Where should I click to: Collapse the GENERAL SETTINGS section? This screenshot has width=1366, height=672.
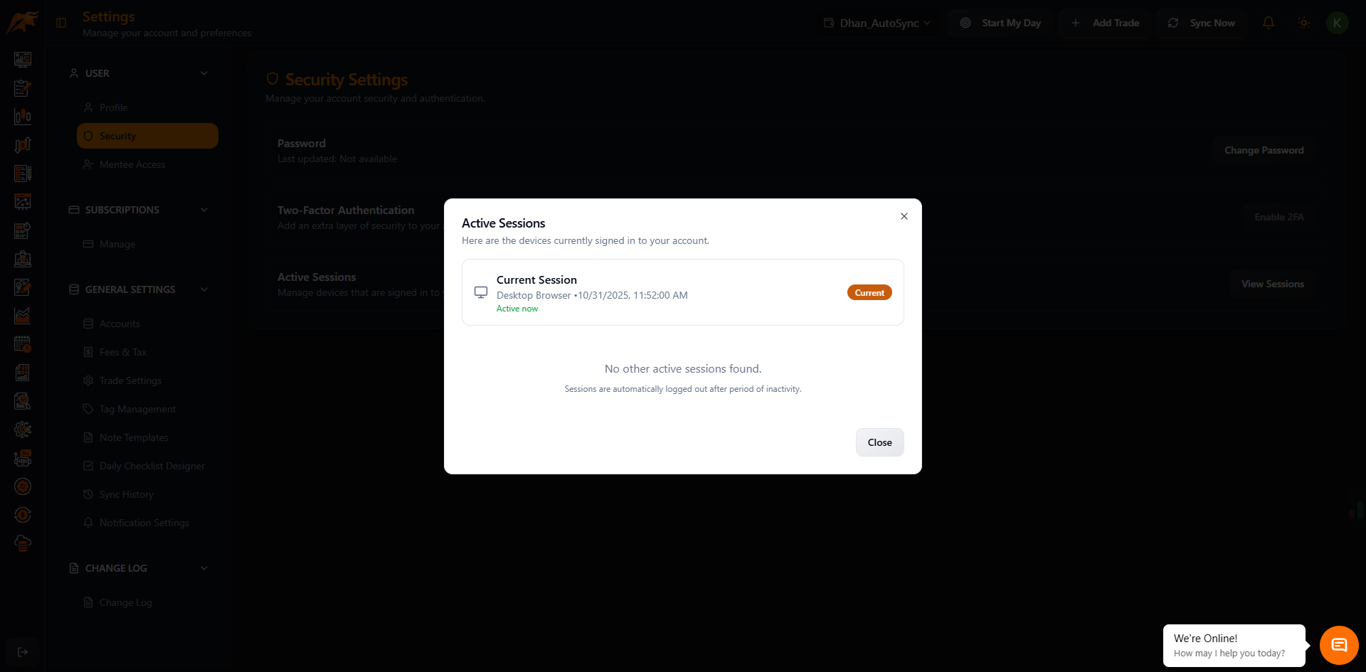(x=204, y=289)
